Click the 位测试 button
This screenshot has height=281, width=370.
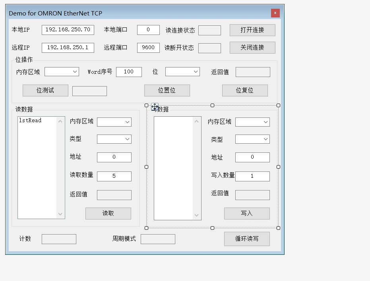(45, 90)
